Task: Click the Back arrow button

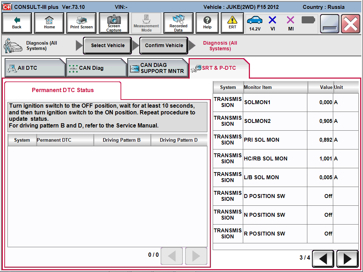Action: click(x=17, y=23)
